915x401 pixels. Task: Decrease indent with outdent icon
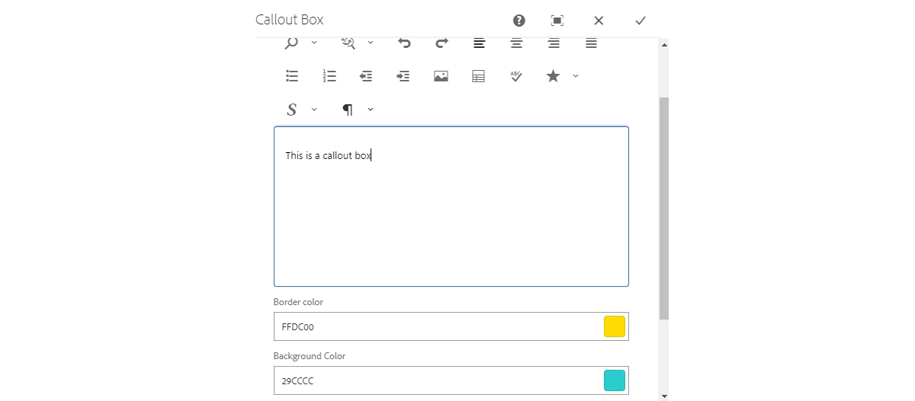pyautogui.click(x=366, y=76)
